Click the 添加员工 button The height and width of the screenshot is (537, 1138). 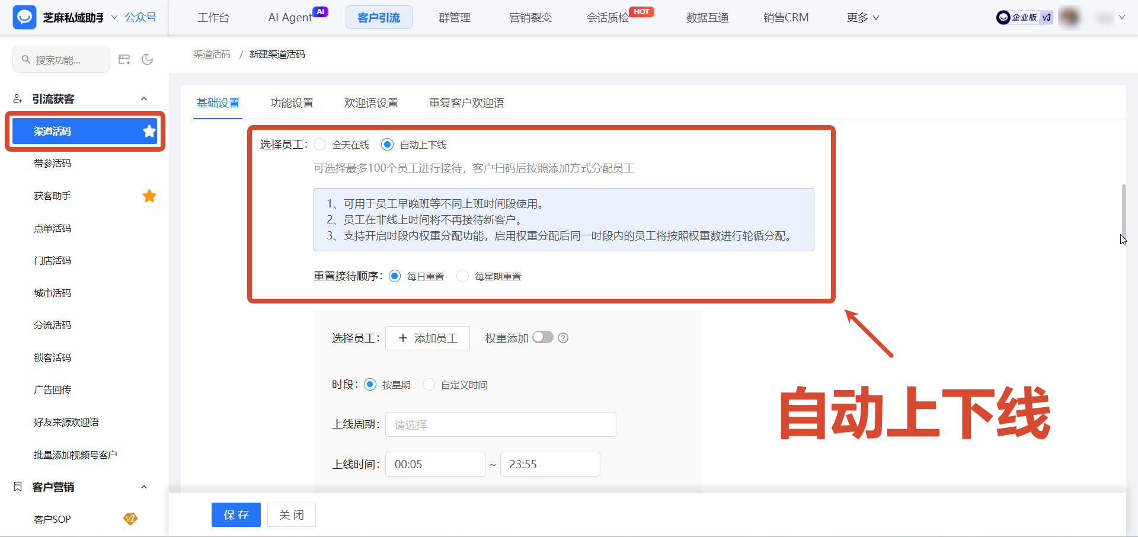[x=427, y=338]
